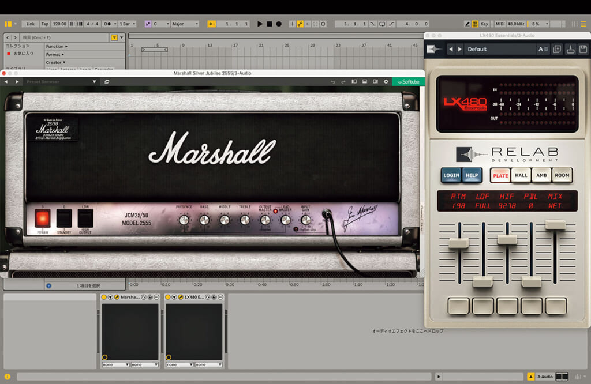This screenshot has height=384, width=591.
Task: Click the preset download icon in LX480
Action: point(570,49)
